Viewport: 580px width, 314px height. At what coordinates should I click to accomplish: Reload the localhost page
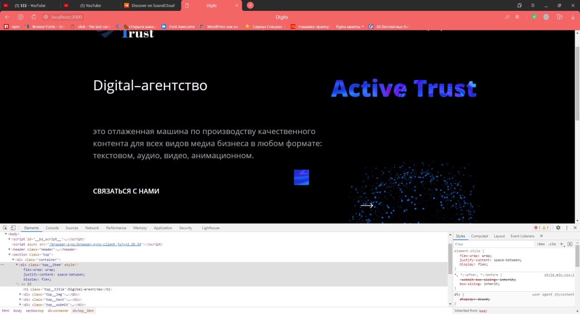[34, 17]
